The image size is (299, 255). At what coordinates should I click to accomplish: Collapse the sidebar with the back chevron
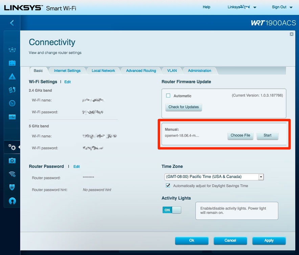point(12,23)
